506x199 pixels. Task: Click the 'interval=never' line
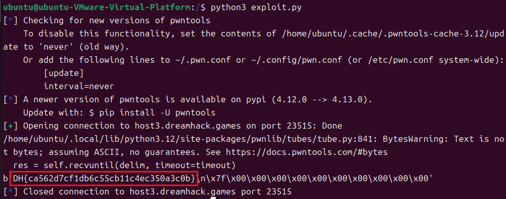tap(79, 87)
